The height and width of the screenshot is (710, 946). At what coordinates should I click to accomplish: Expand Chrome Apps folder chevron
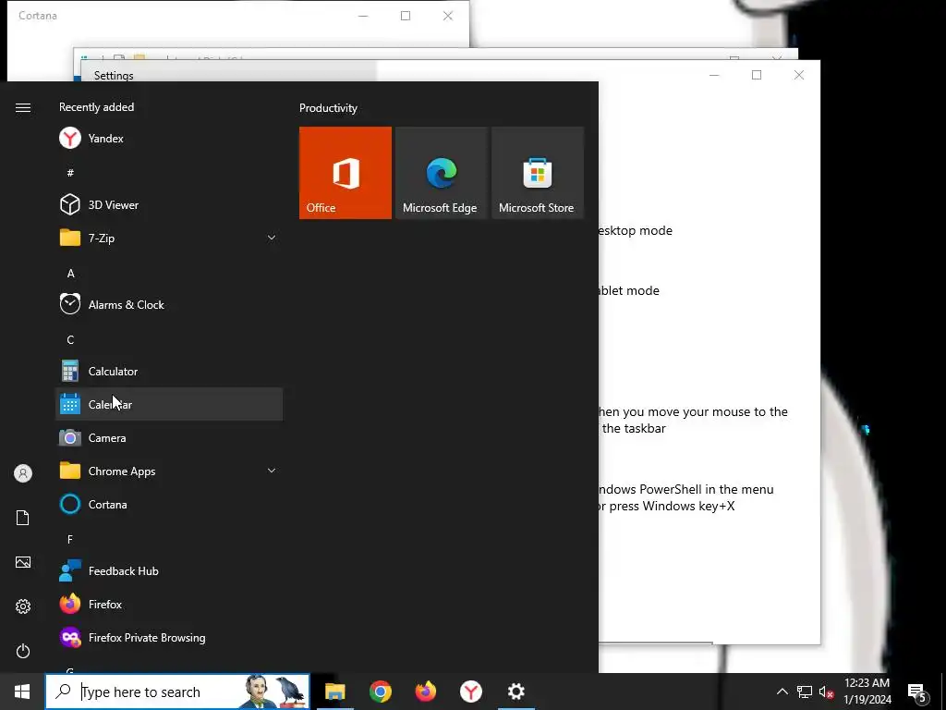tap(272, 471)
